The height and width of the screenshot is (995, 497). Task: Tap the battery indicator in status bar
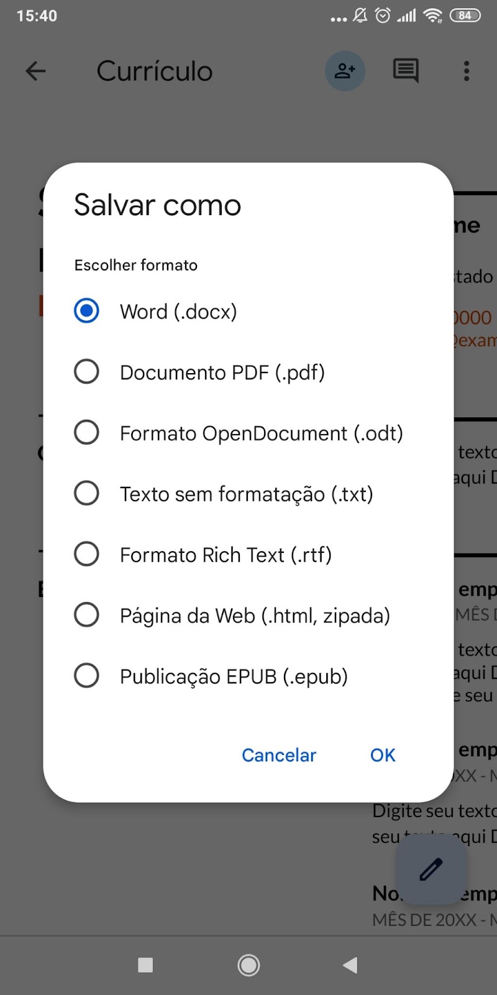pos(465,16)
